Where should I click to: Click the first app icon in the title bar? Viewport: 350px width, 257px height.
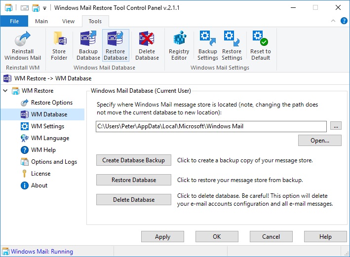[x=8, y=8]
